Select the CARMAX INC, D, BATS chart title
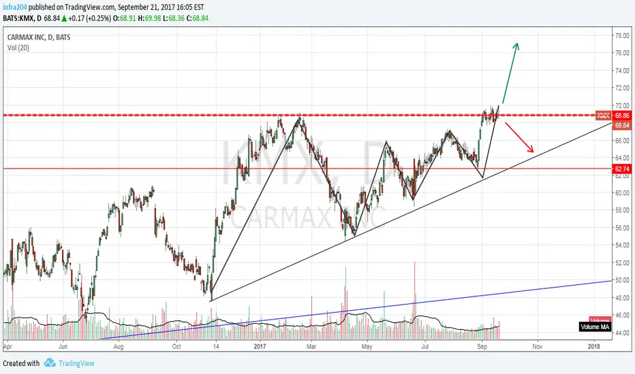 tap(39, 37)
